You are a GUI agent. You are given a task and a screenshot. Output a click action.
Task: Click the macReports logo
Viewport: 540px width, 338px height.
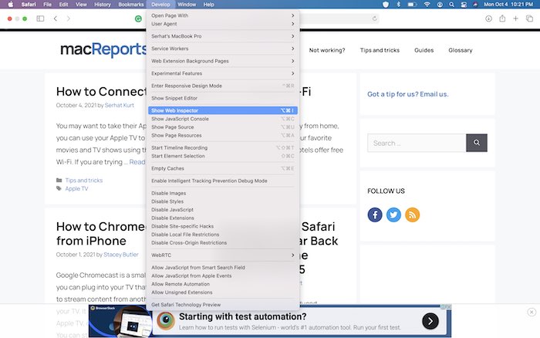(x=103, y=49)
